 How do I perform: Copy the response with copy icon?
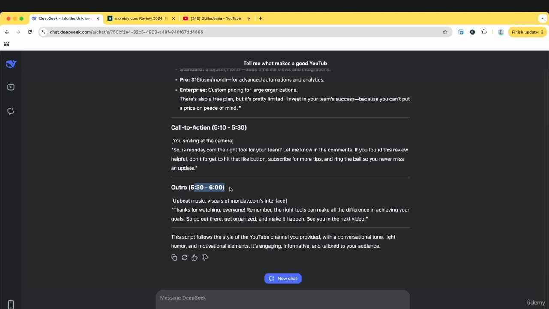click(174, 257)
